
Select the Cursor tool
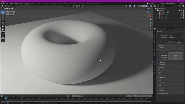tap(3, 16)
